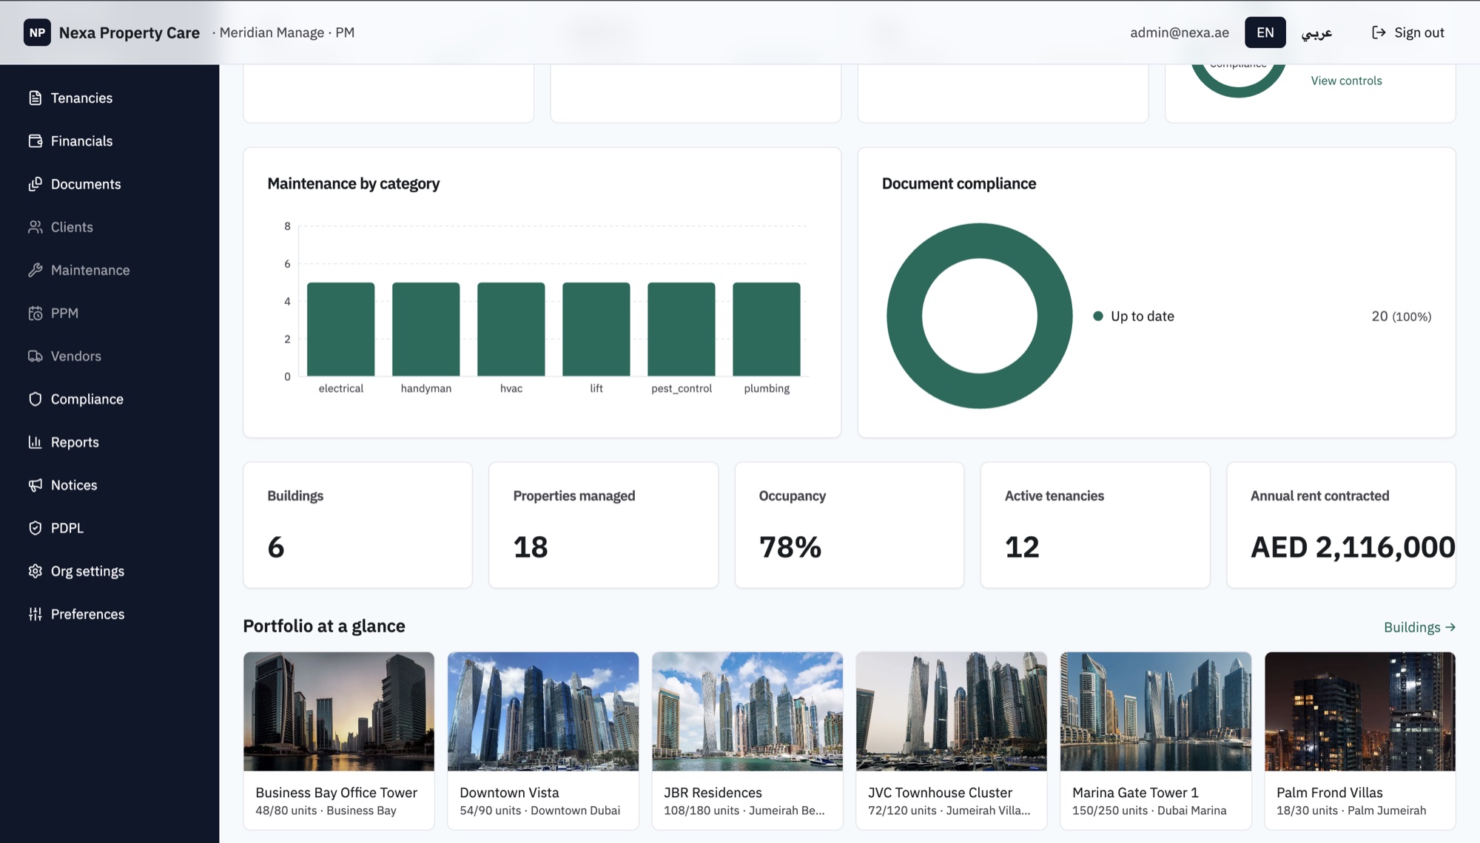Click the Downtown Vista photo
This screenshot has width=1480, height=843.
point(543,711)
